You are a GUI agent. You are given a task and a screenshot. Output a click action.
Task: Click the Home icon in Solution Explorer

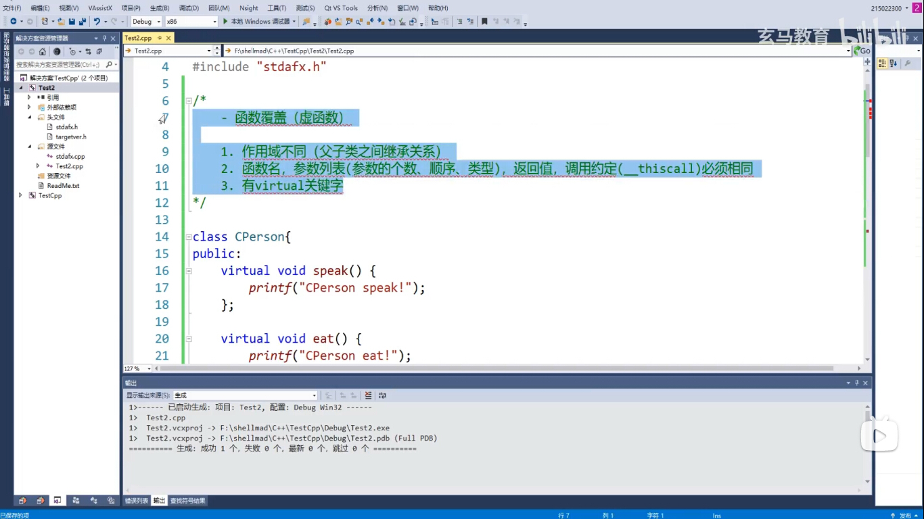(x=42, y=51)
